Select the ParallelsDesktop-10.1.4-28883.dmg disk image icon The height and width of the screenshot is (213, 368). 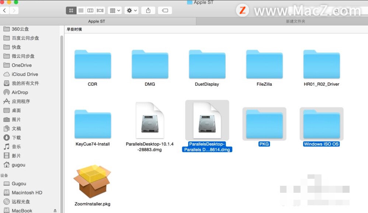coord(150,120)
